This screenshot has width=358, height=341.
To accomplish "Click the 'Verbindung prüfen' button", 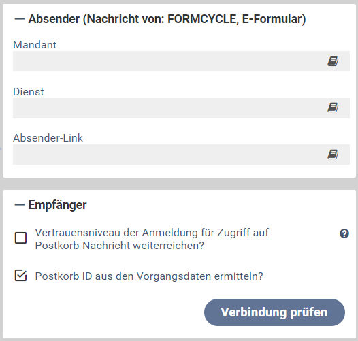I will [x=274, y=312].
